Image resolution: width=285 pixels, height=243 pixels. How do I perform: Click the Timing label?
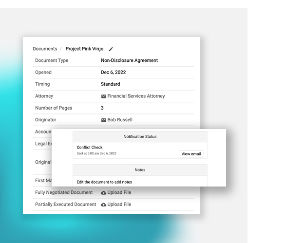[x=42, y=84]
